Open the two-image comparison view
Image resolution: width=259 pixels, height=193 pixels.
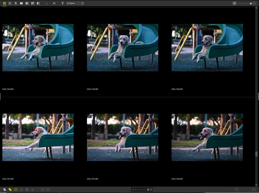[x=27, y=3]
